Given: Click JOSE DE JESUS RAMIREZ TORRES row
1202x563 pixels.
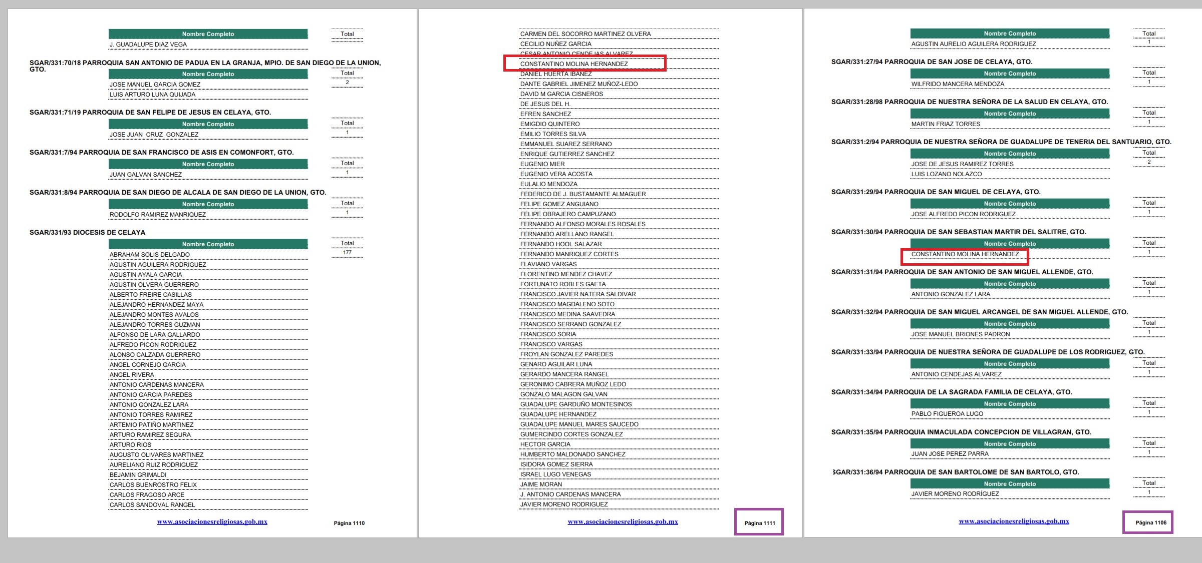Looking at the screenshot, I should coord(1010,164).
